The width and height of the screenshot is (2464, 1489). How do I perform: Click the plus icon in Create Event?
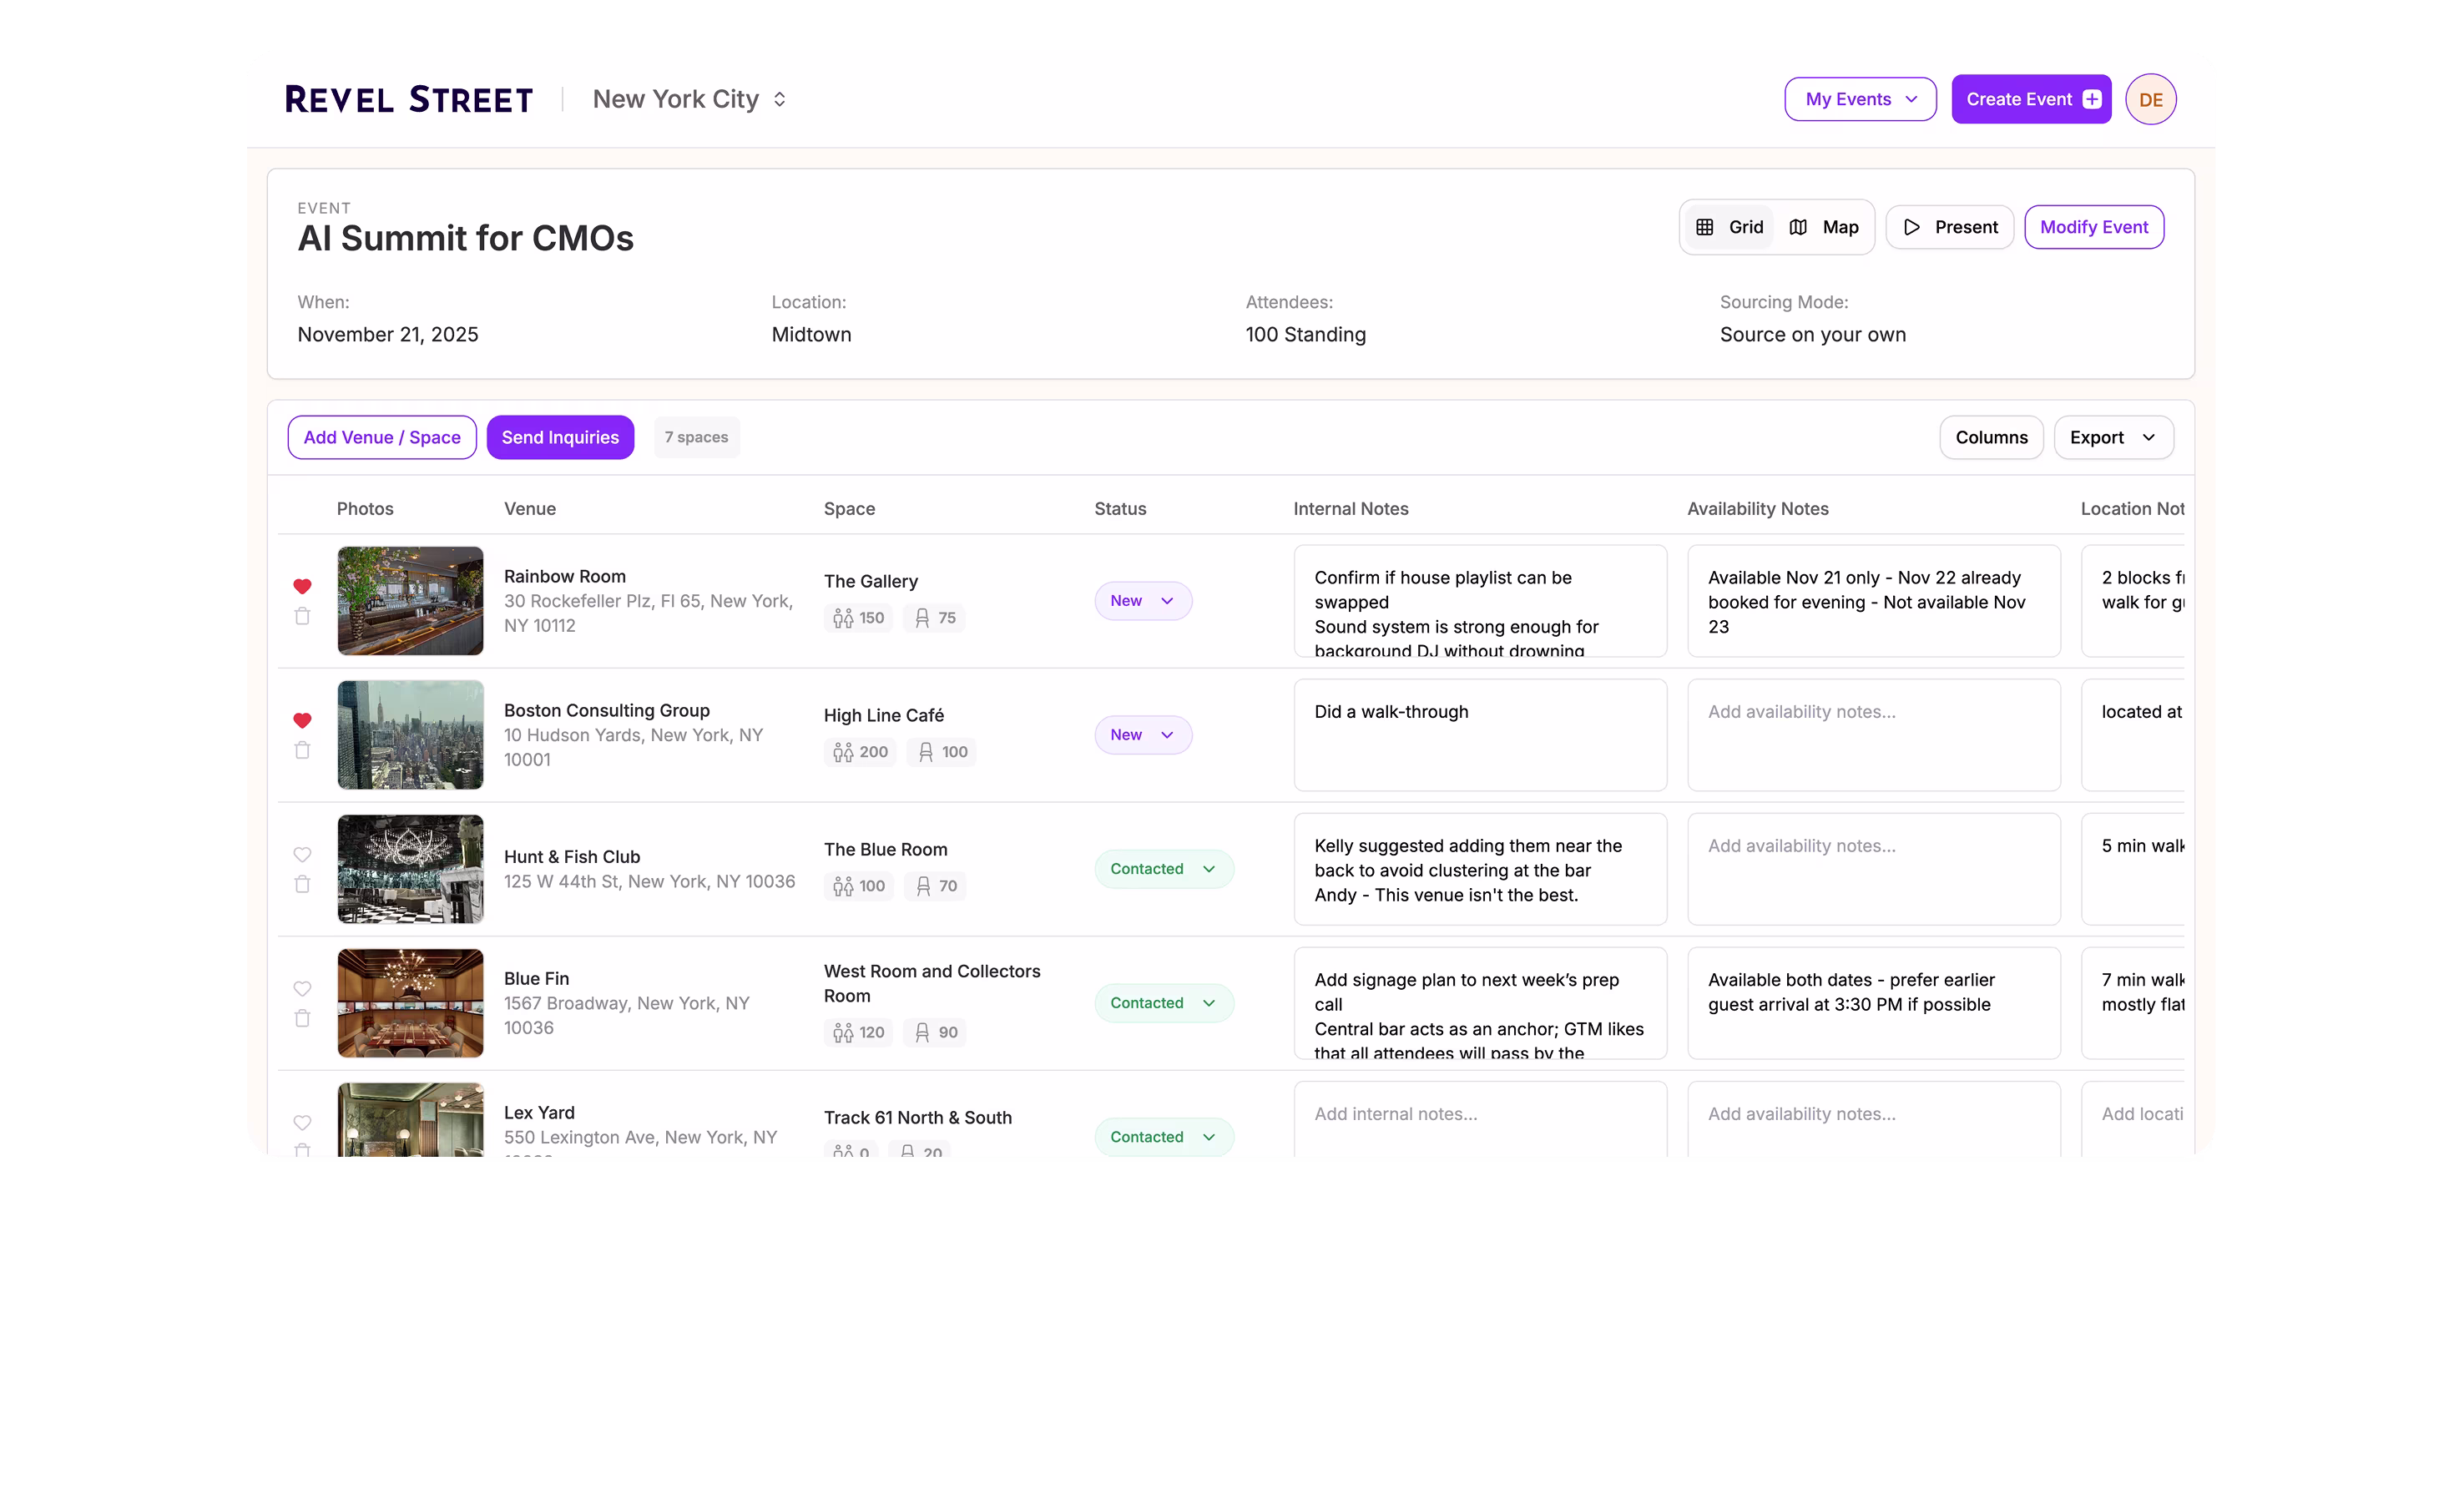click(x=2092, y=99)
